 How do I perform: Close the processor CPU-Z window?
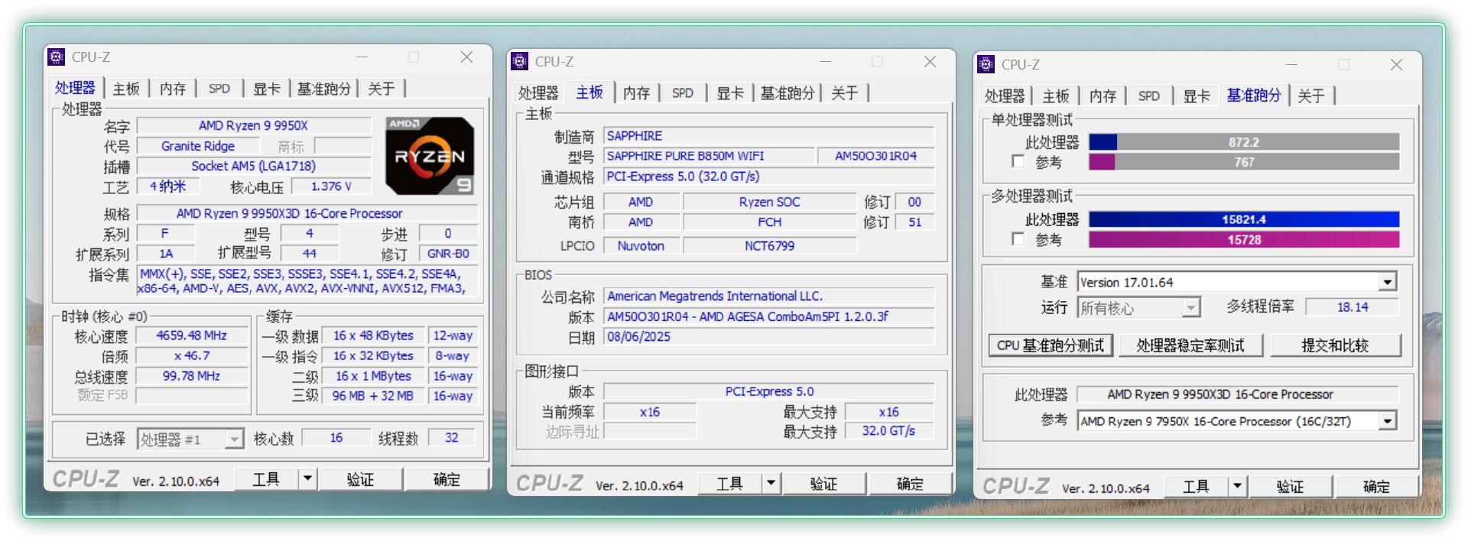point(466,57)
